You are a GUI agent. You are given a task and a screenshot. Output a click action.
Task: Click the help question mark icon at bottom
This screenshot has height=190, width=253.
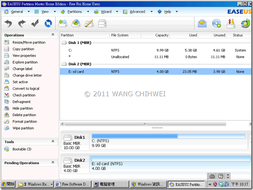tap(221, 176)
